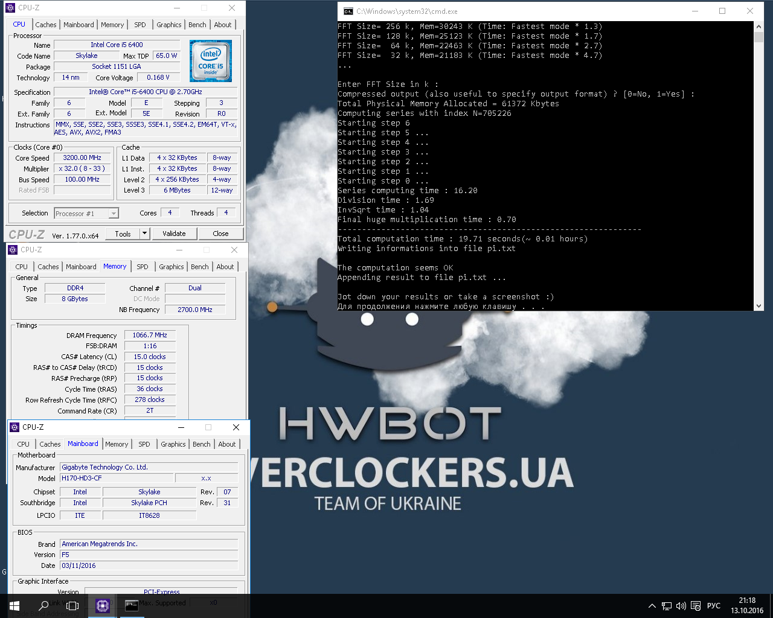Minimize the top CPU-Z CPU window

[178, 8]
